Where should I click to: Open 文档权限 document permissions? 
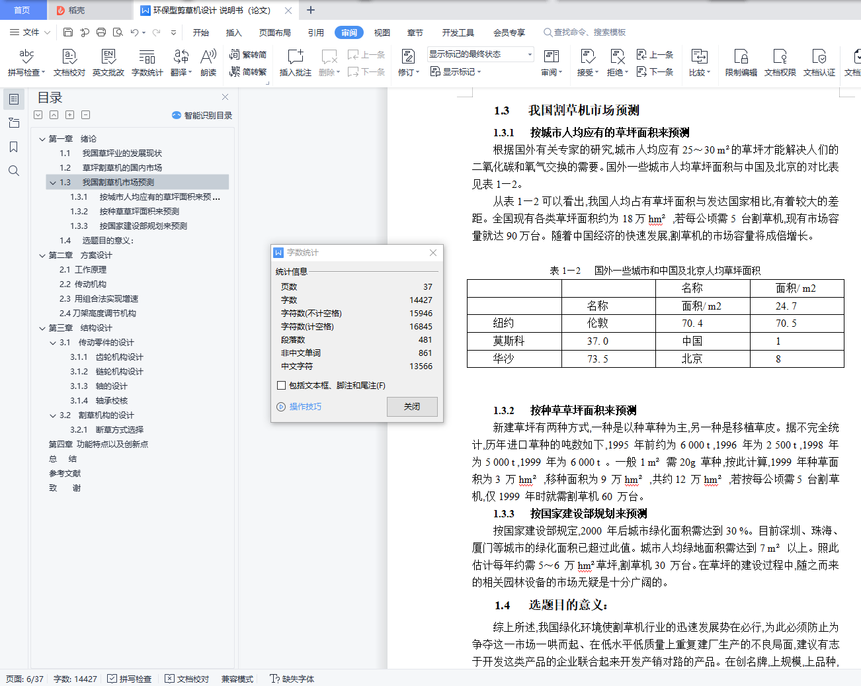[780, 63]
